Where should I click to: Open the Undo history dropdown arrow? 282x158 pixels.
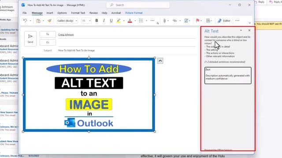30,21
